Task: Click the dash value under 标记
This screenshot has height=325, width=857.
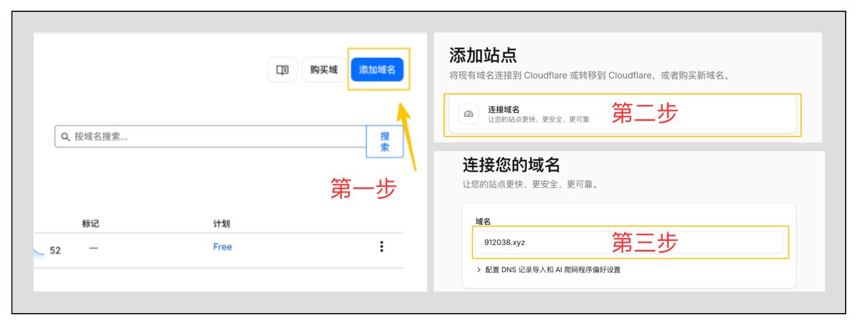Action: point(93,247)
